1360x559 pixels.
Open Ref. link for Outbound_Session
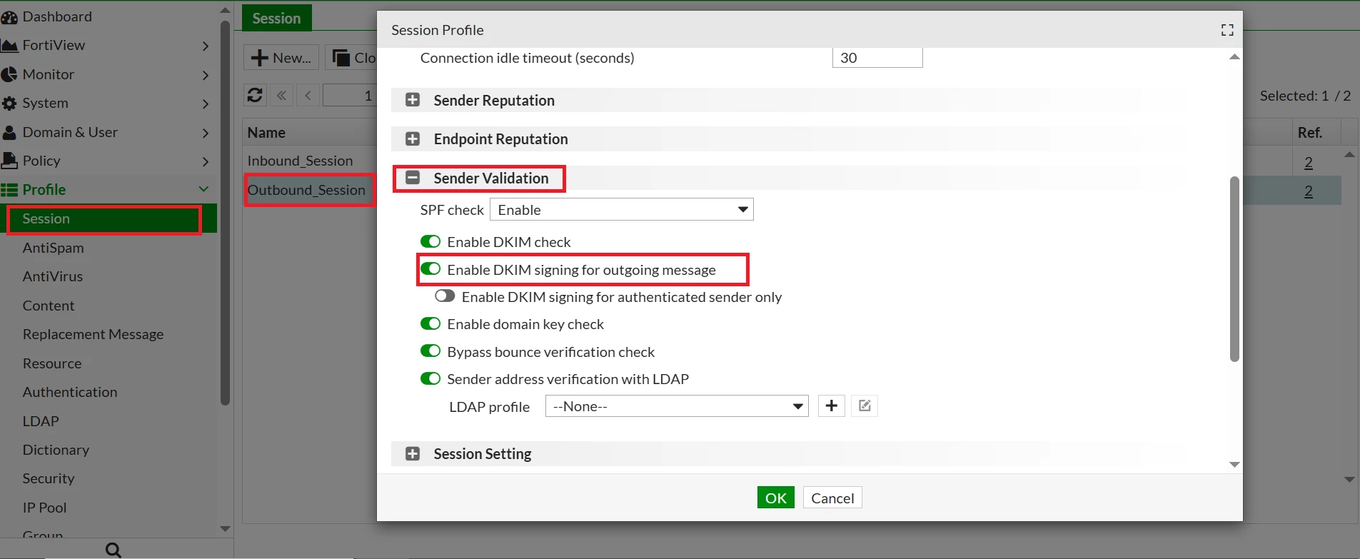coord(1308,191)
